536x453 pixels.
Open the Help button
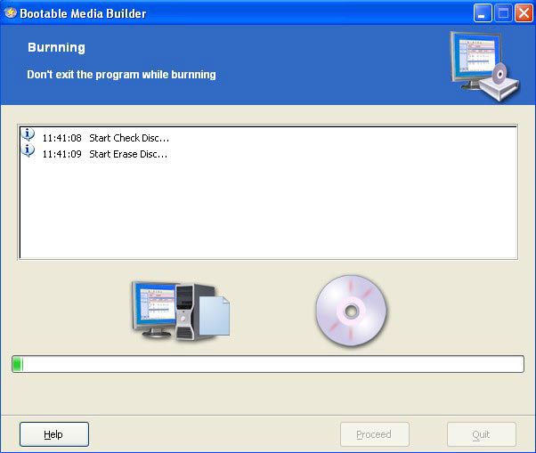coord(54,434)
